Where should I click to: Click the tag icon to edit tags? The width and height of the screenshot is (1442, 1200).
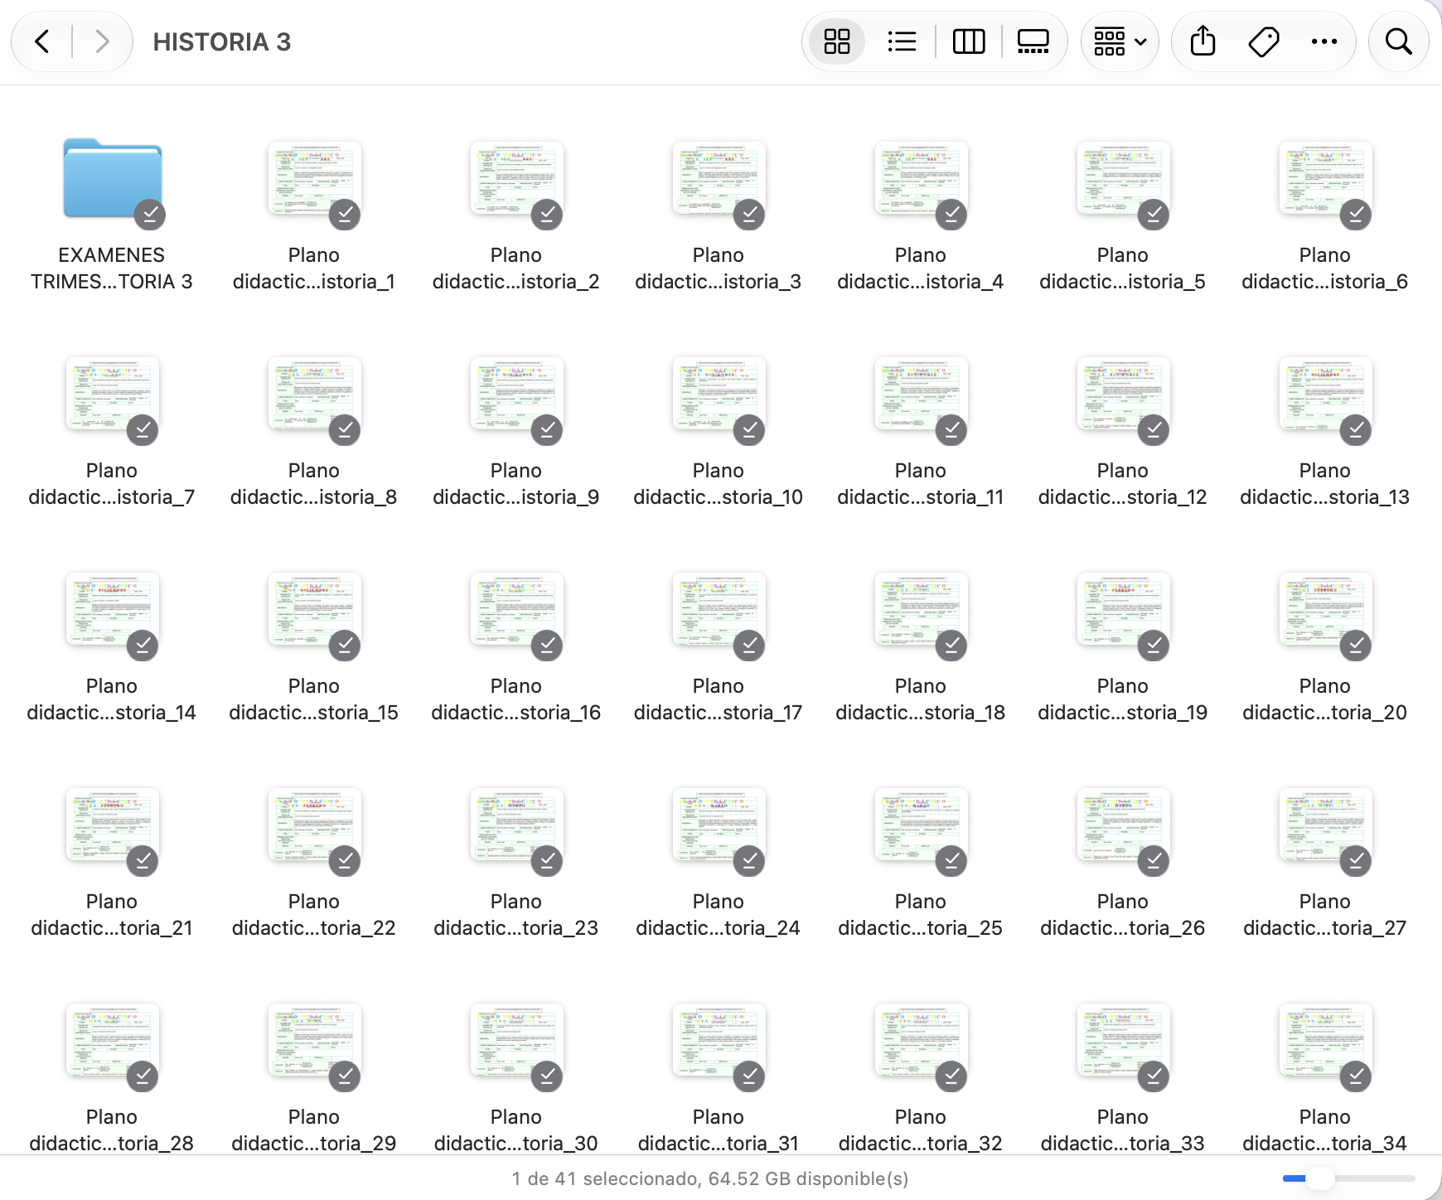(1263, 41)
